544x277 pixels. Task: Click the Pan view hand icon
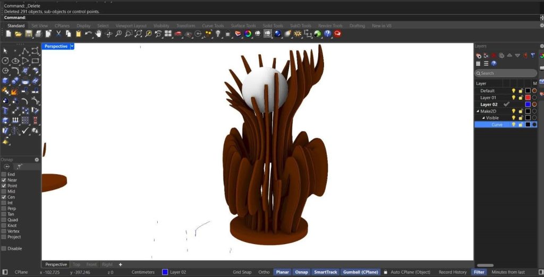[98, 33]
